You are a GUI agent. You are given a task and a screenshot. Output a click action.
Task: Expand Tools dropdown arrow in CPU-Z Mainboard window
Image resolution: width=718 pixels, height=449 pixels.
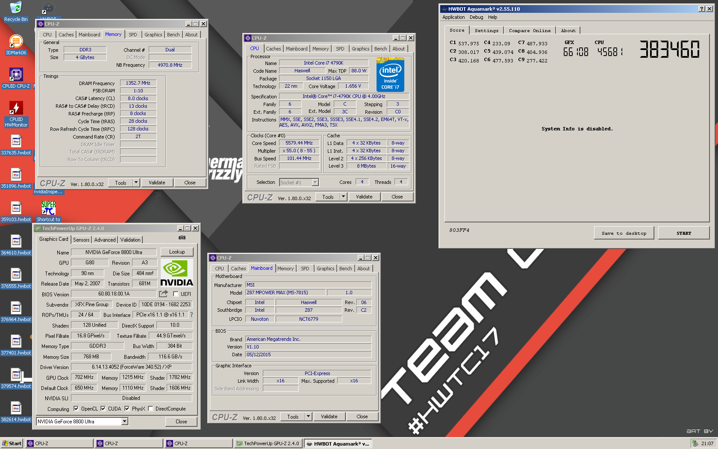coord(308,417)
